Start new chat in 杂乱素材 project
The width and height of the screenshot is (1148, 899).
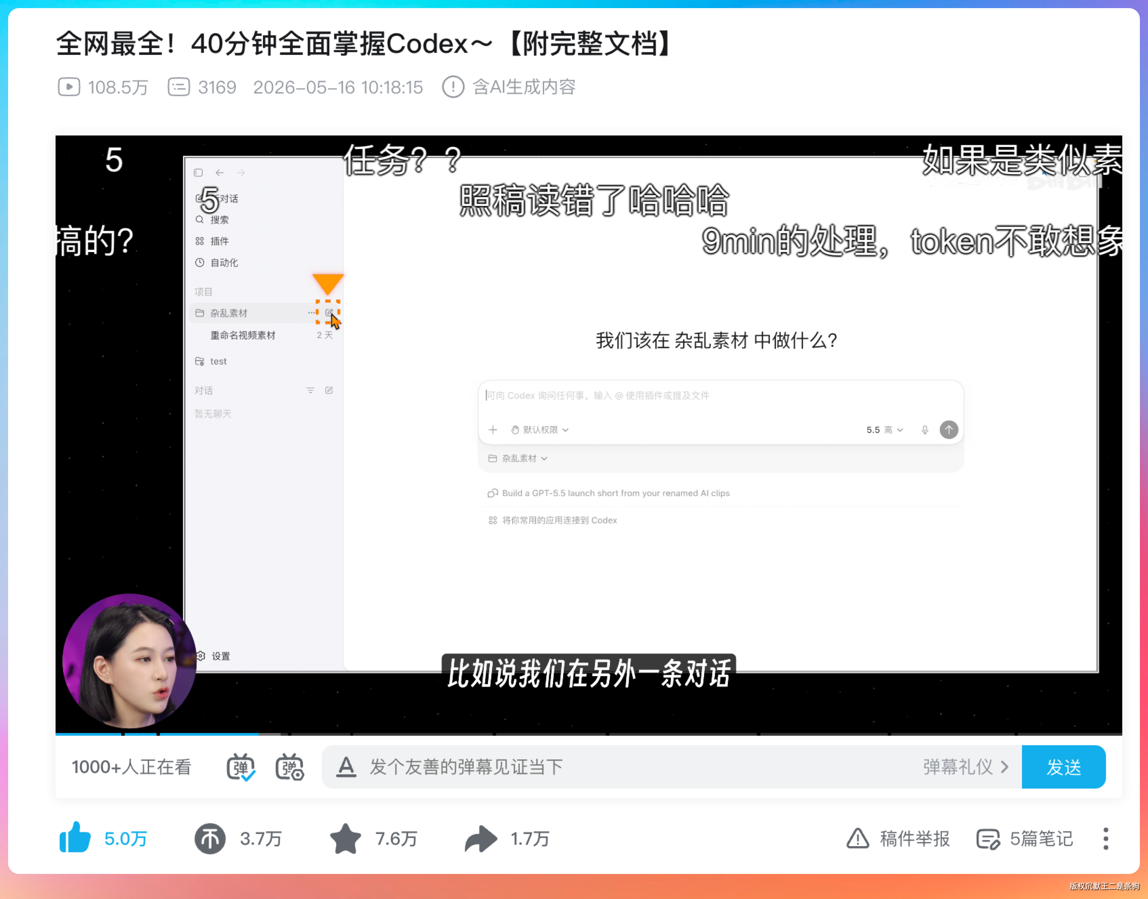point(329,313)
